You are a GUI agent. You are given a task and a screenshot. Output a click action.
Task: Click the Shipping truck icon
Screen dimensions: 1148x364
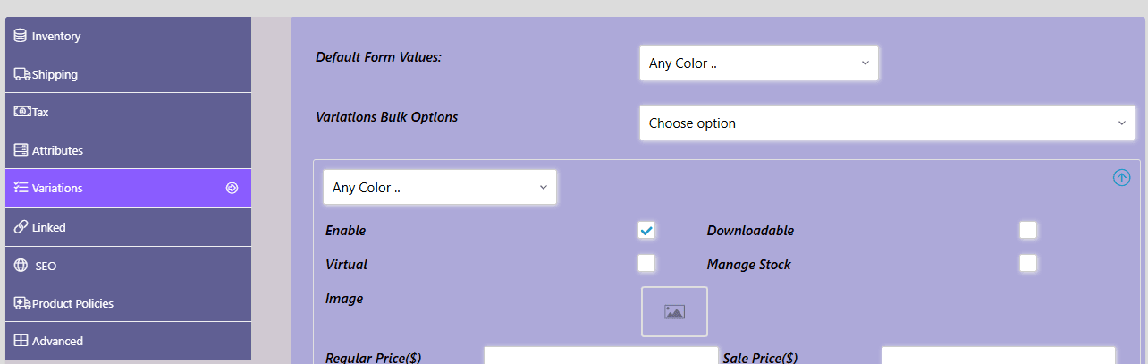pyautogui.click(x=21, y=74)
